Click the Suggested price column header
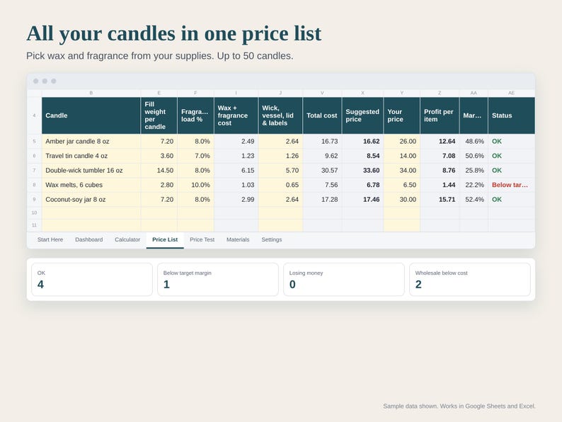This screenshot has width=562, height=422. (362, 115)
